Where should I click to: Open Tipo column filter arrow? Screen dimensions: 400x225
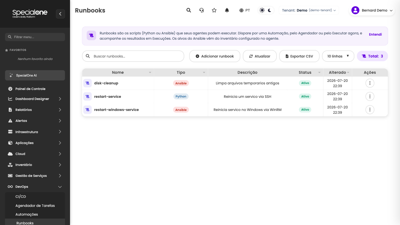click(x=204, y=72)
